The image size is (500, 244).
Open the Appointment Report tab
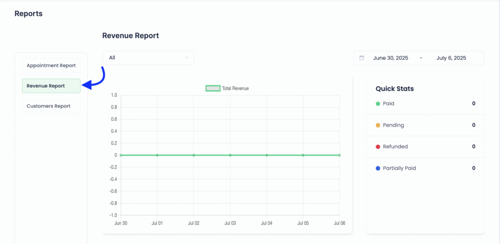tap(51, 66)
